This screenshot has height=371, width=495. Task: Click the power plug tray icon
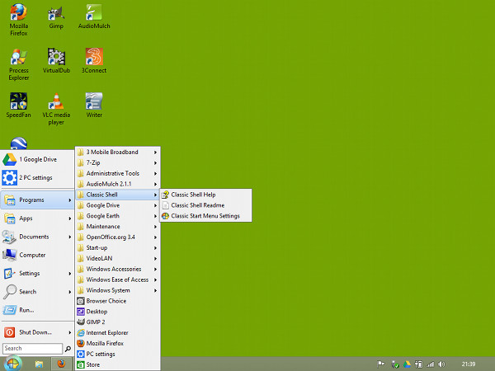pos(418,364)
